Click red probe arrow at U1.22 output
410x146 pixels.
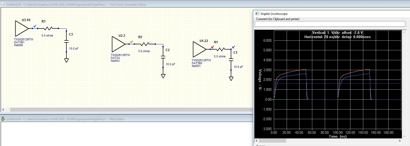pyautogui.click(x=212, y=47)
